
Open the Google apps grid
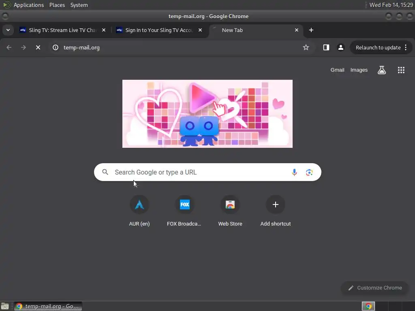click(x=401, y=70)
